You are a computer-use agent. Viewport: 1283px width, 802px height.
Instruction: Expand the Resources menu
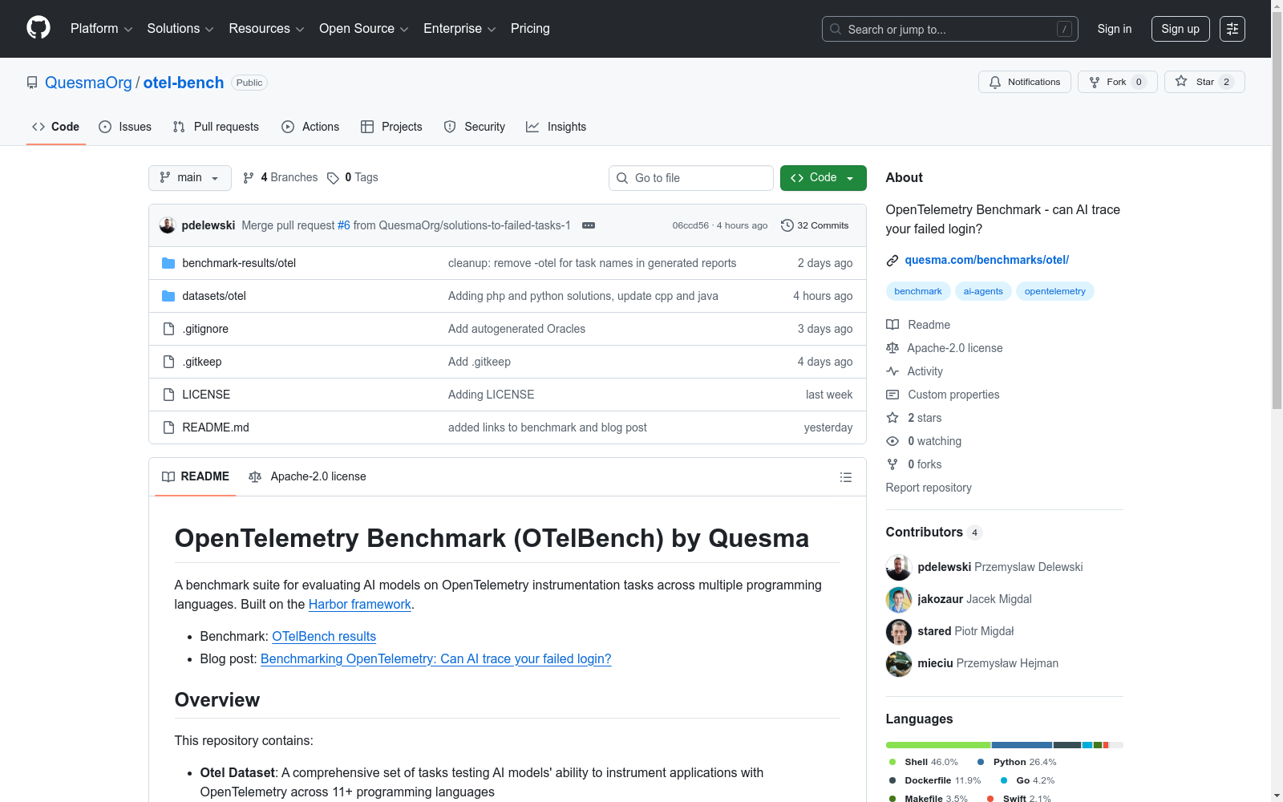coord(266,29)
